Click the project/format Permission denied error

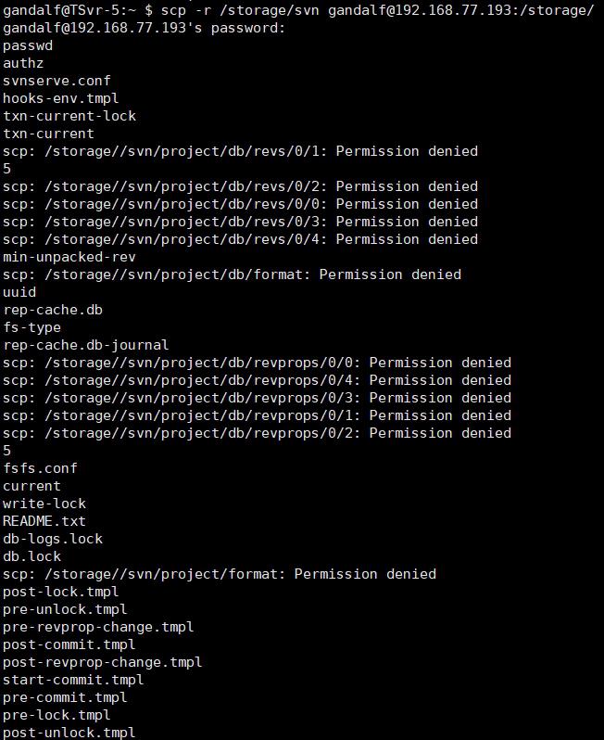pos(220,574)
